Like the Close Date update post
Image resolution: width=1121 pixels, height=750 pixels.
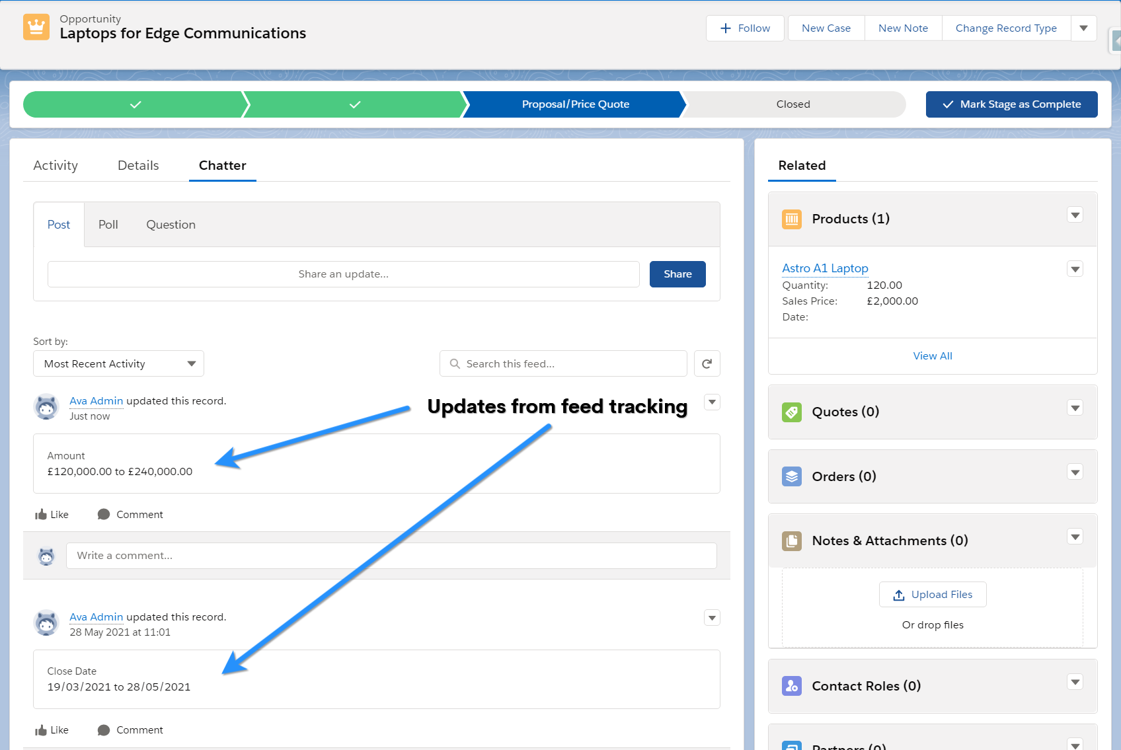[52, 730]
